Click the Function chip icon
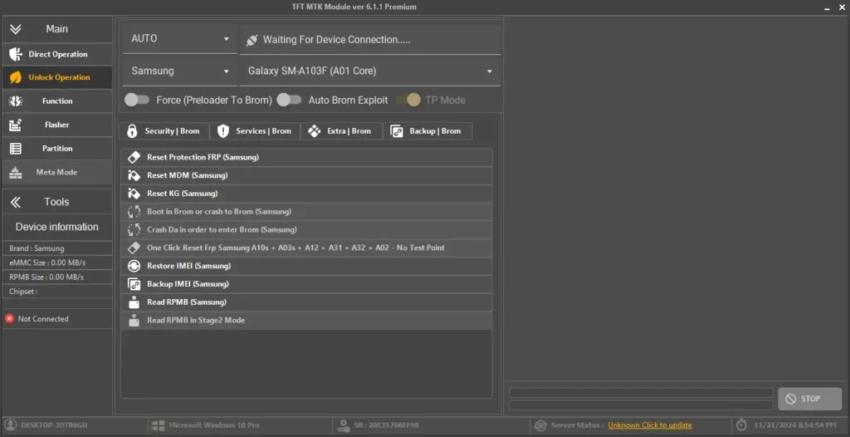 [x=16, y=101]
